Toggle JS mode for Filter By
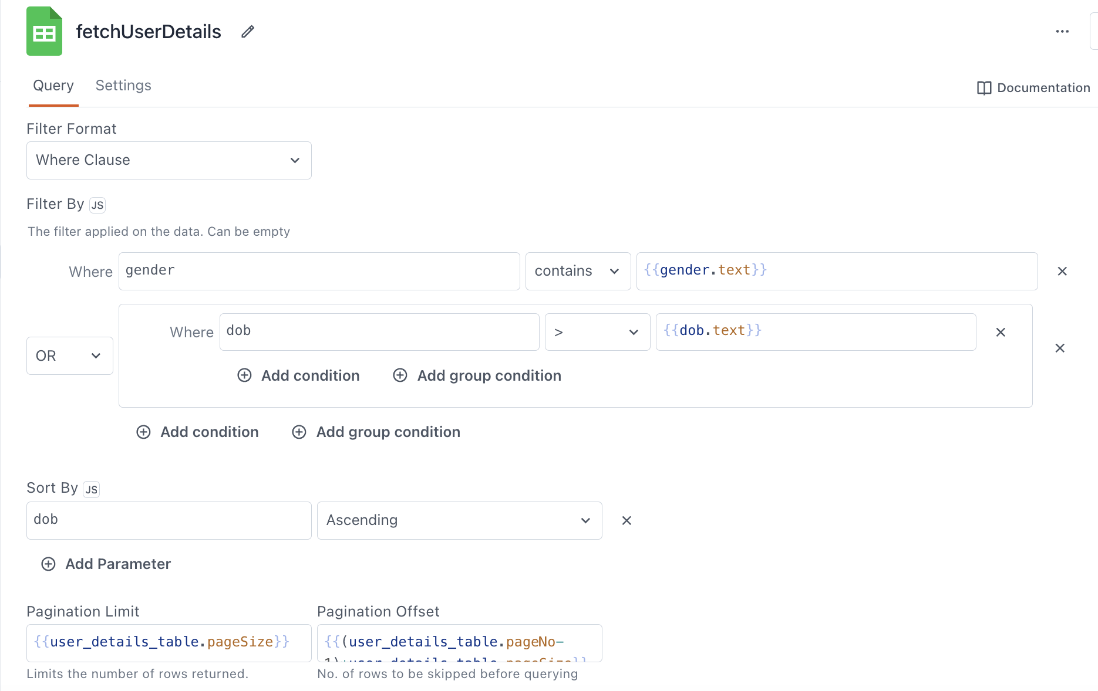 pyautogui.click(x=97, y=205)
